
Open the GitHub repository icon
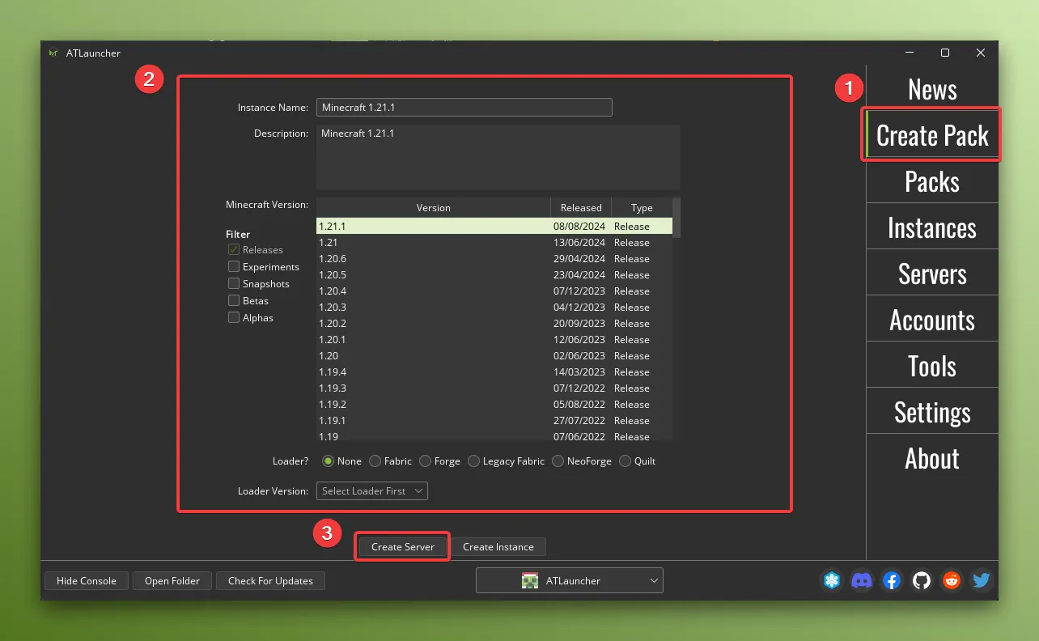(922, 580)
